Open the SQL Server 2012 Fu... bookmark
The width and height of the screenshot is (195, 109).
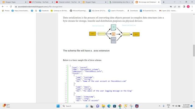point(97,11)
